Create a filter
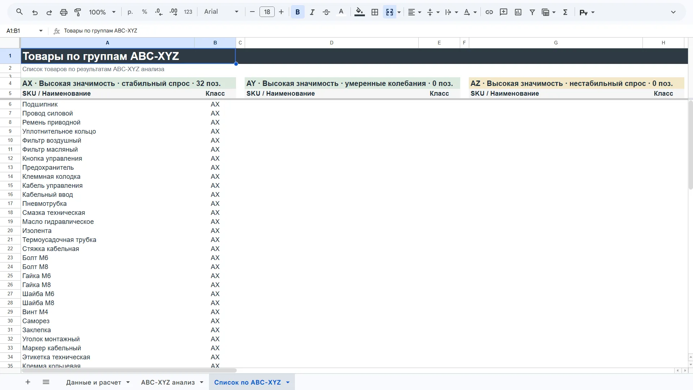Viewport: 693px width, 390px height. (x=532, y=12)
